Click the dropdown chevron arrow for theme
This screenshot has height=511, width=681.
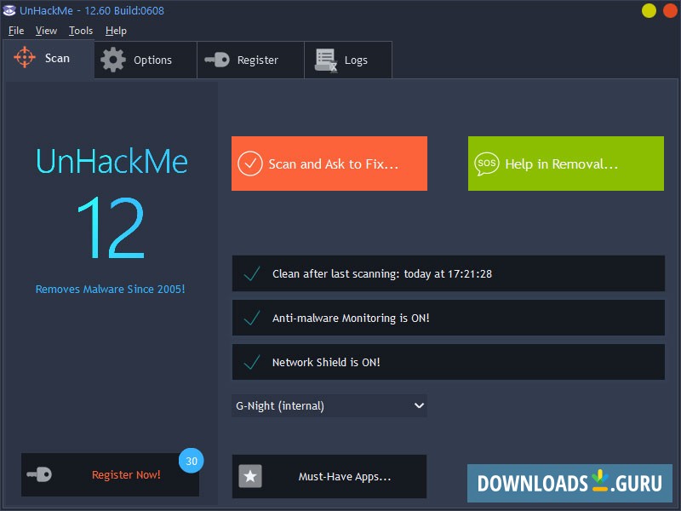pos(419,405)
